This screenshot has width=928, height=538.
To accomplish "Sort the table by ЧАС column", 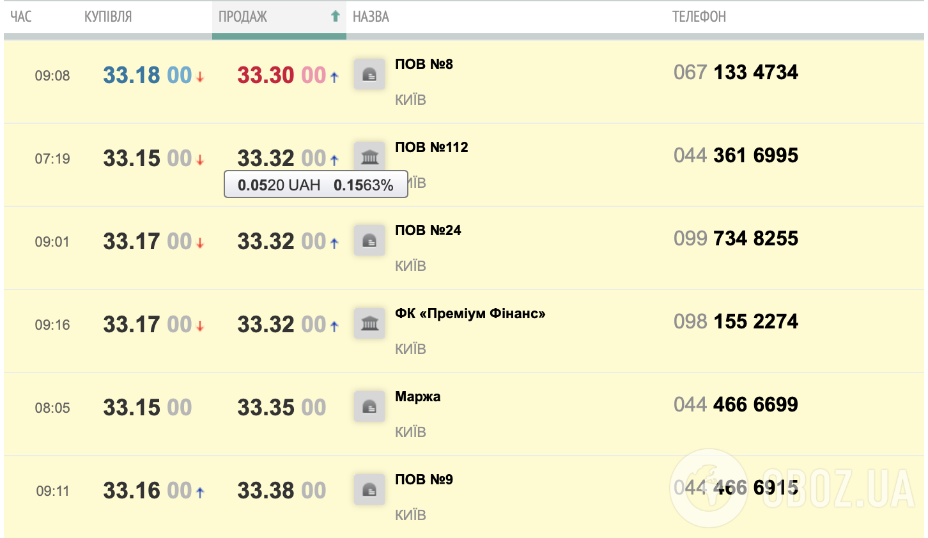I will (x=21, y=17).
